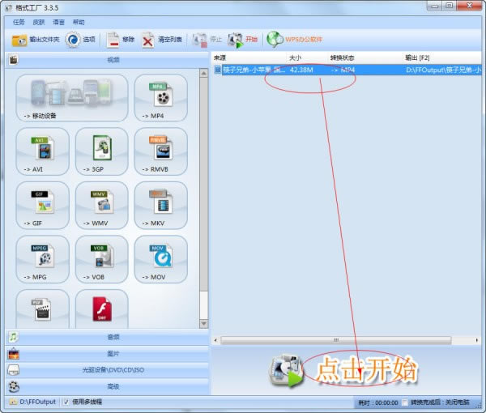486x413 pixels.
Task: Choose the -> RMVB format tile
Action: pos(160,151)
